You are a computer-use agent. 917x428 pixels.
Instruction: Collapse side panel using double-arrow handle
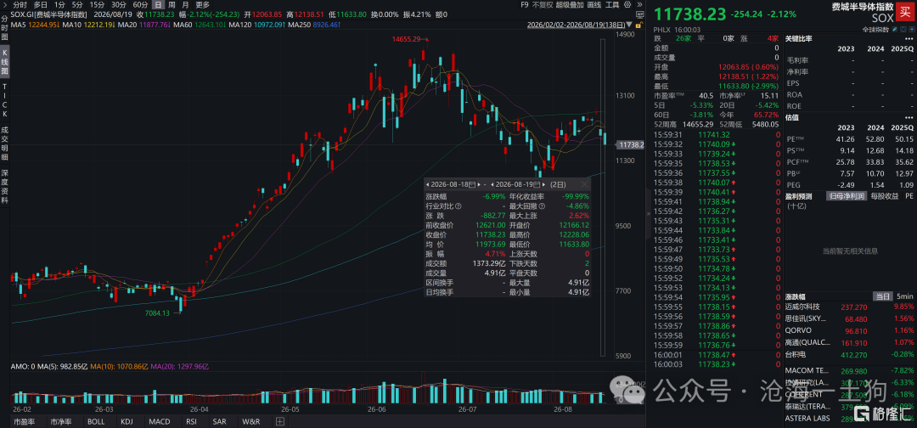(x=648, y=214)
